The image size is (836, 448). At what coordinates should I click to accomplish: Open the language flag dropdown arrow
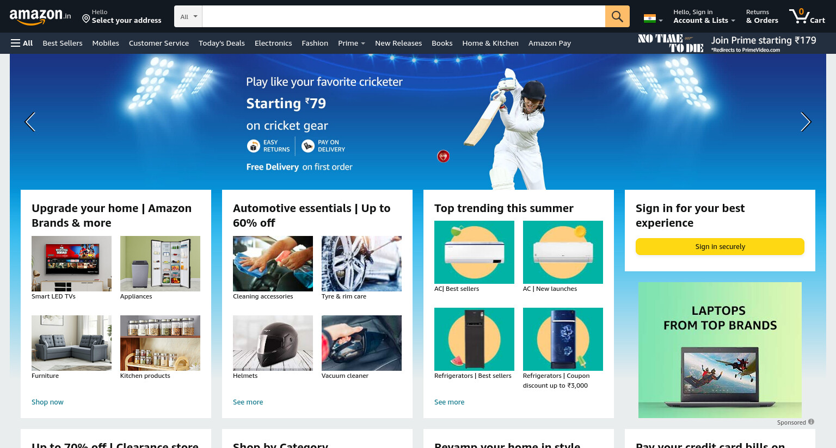coord(661,21)
